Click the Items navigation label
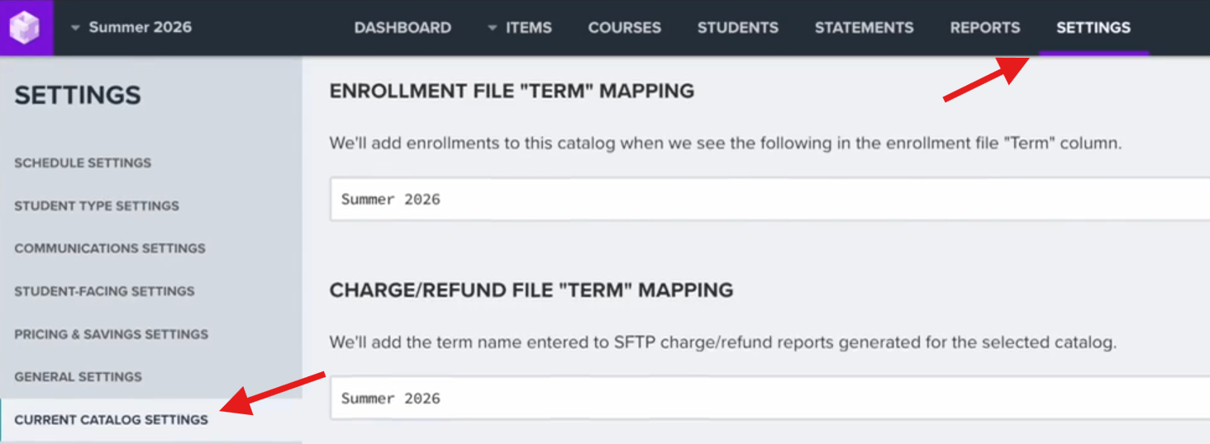 pyautogui.click(x=529, y=28)
